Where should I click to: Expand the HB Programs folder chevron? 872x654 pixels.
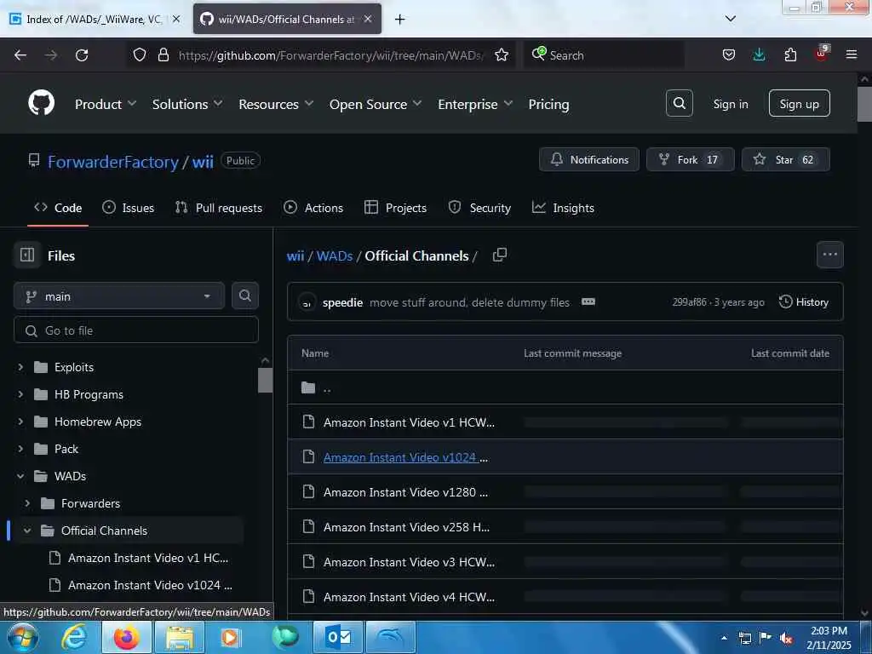point(20,394)
